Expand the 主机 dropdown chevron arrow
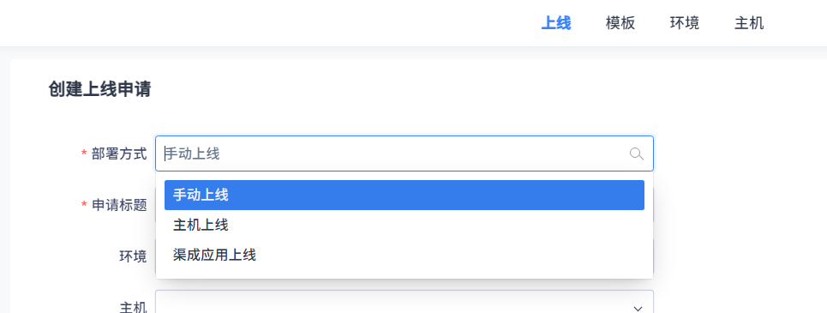This screenshot has width=827, height=313. (x=638, y=308)
